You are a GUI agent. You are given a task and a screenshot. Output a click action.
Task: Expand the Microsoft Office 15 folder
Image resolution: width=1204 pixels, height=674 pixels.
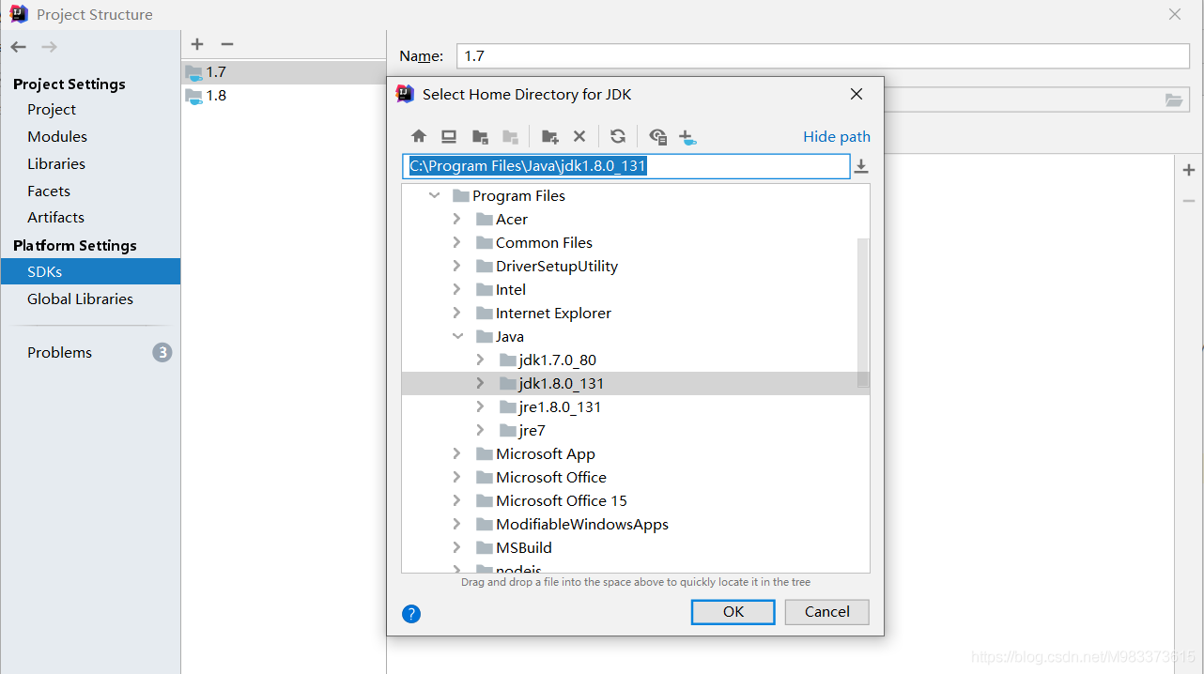456,500
